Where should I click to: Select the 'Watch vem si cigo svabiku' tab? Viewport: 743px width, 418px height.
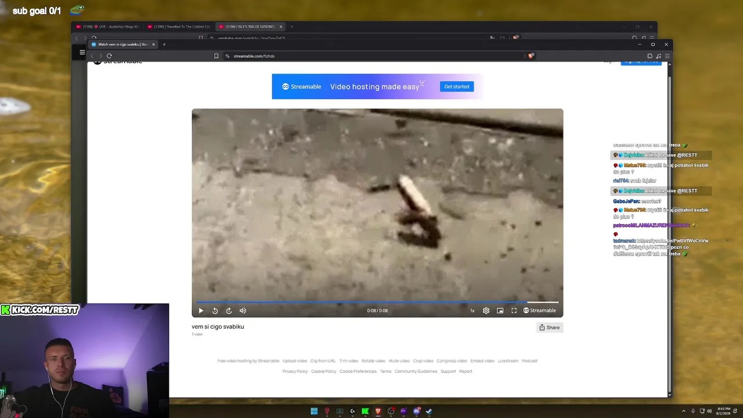tap(123, 44)
